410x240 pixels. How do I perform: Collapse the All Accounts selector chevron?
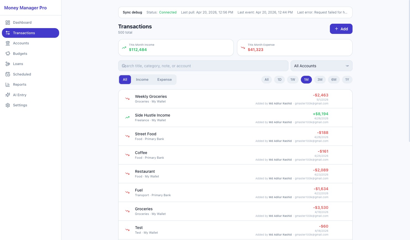(347, 66)
